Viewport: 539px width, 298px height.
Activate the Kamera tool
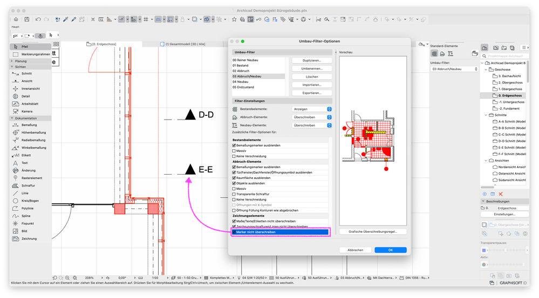(x=28, y=111)
